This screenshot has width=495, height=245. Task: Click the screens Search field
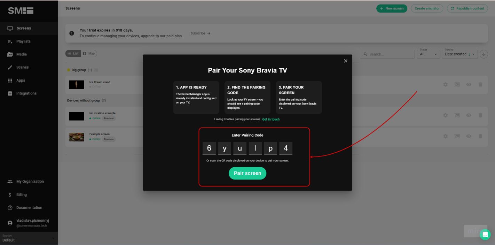pos(387,54)
